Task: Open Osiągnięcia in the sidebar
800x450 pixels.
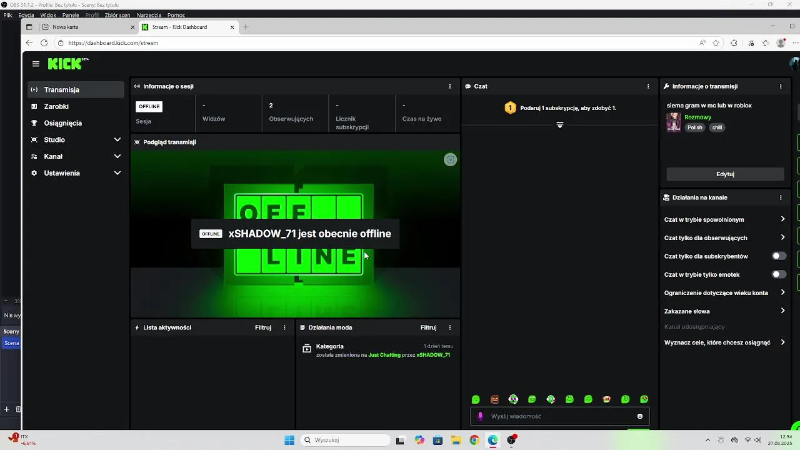Action: coord(76,123)
